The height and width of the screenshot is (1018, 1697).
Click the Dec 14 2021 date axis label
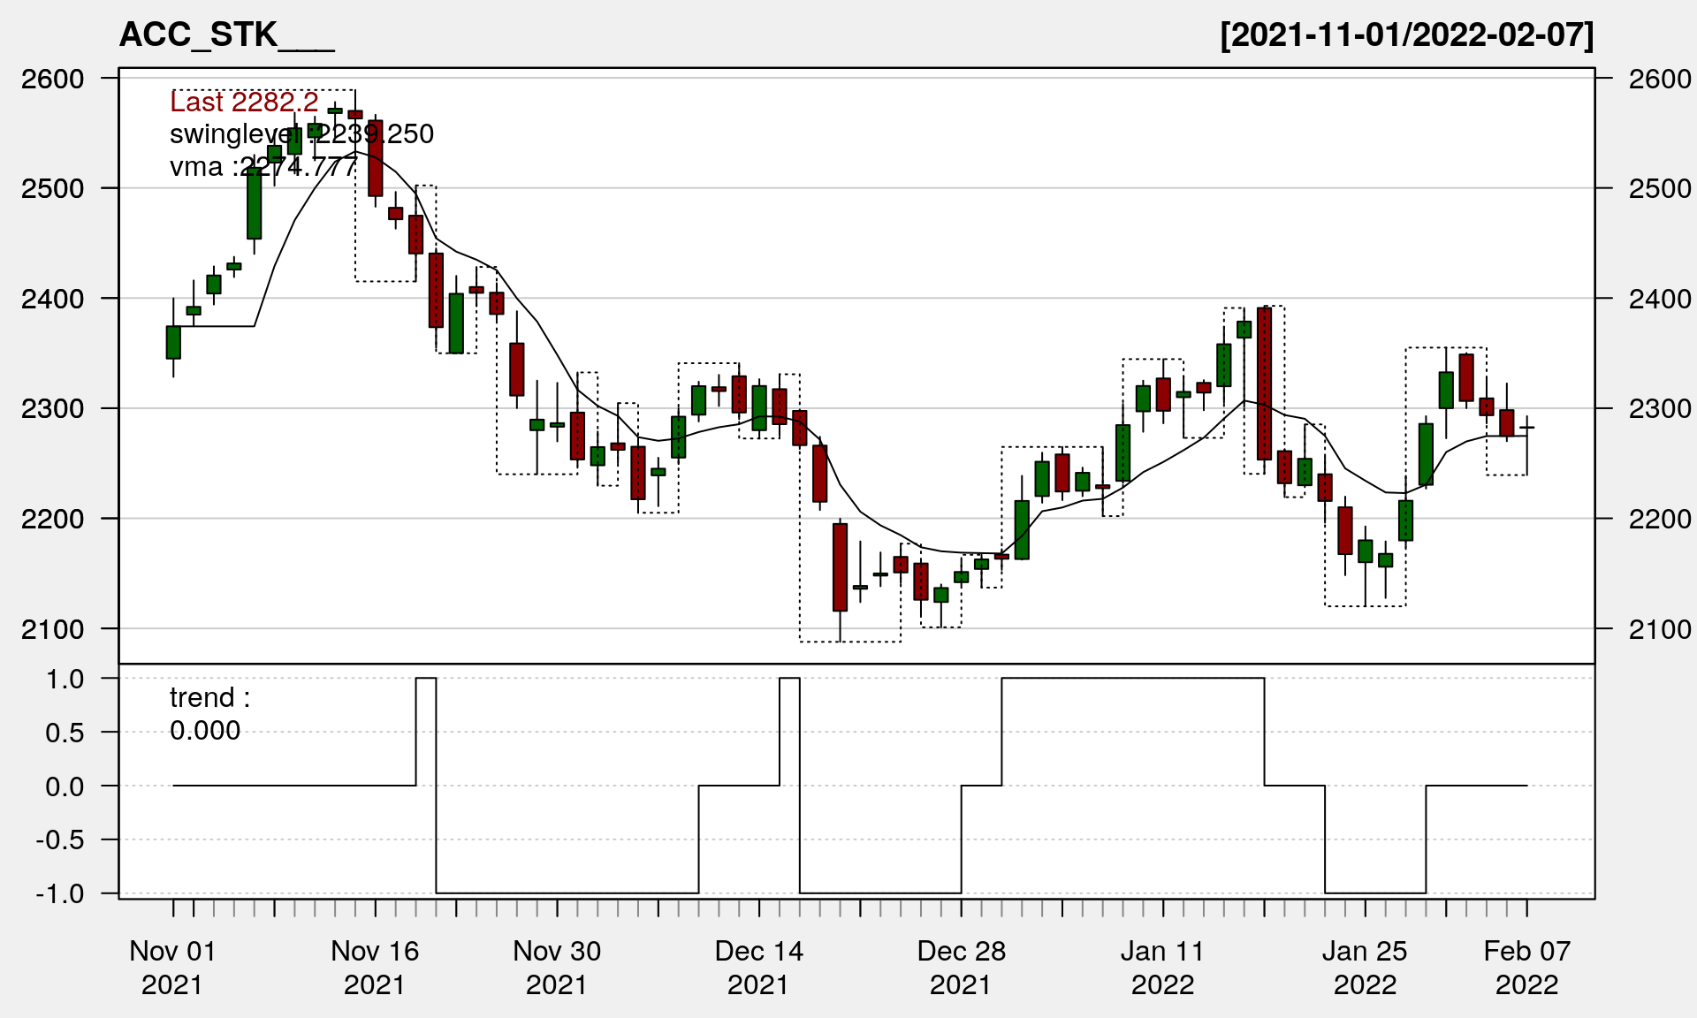point(758,968)
